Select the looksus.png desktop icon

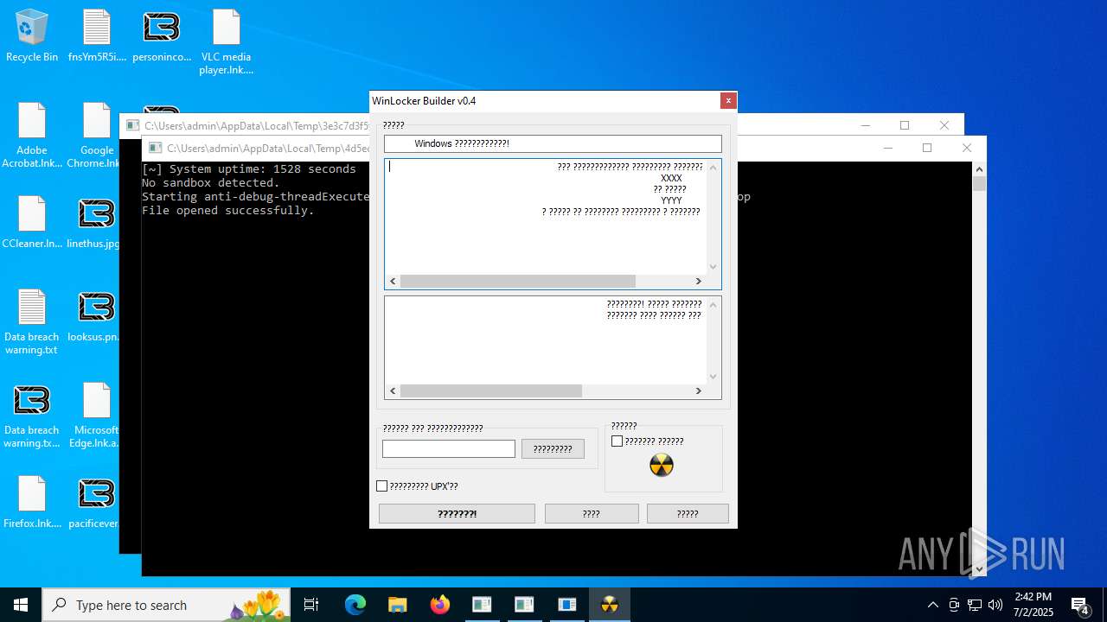[x=93, y=315]
